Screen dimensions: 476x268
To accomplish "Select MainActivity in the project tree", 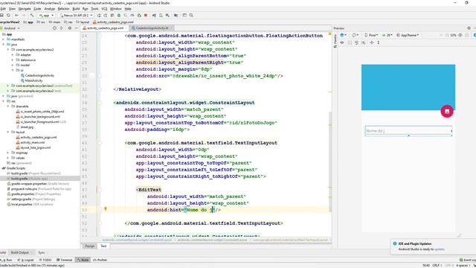I will 33,80.
